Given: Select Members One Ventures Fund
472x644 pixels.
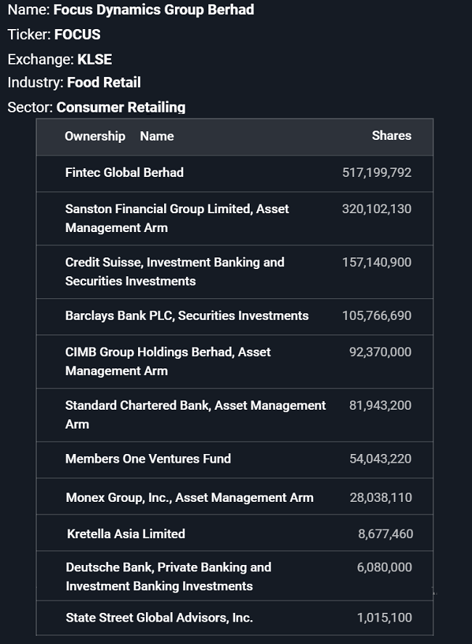Looking at the screenshot, I should tap(148, 459).
